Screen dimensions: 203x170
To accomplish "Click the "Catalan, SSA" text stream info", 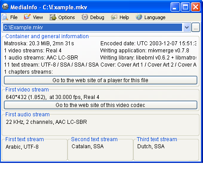I will tap(88, 146).
